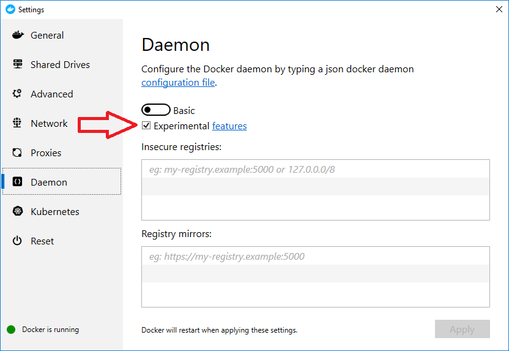The height and width of the screenshot is (351, 509).
Task: Click the Settings window title text
Action: [x=31, y=10]
